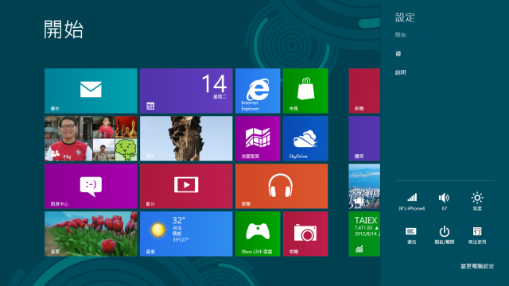Open the Mail tile with envelope icon
Screen dimensions: 509x286
coord(91,91)
